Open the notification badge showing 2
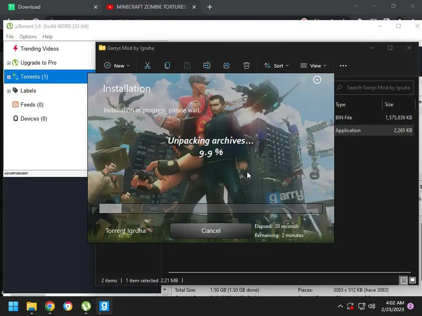Image resolution: width=422 pixels, height=316 pixels. (x=410, y=306)
